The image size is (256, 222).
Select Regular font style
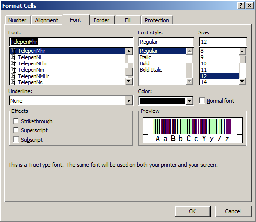pos(162,51)
